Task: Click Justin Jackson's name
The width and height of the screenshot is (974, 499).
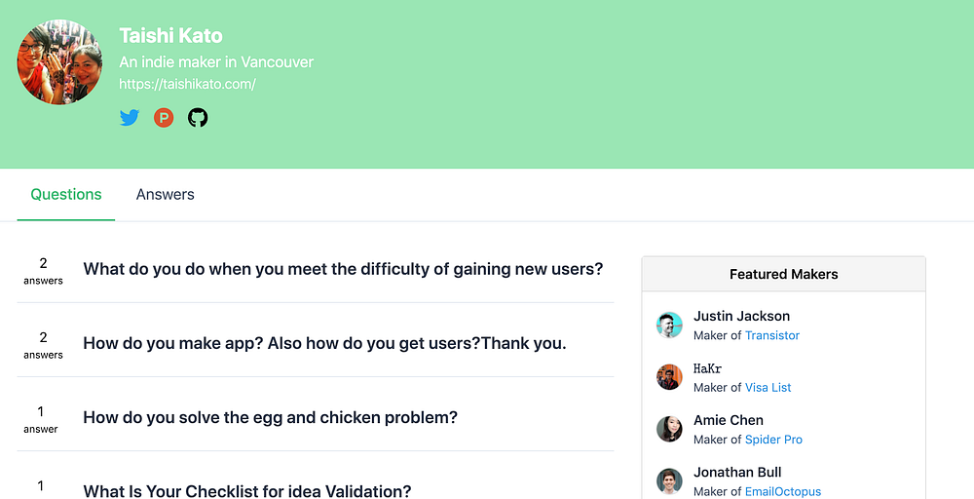Action: click(741, 316)
